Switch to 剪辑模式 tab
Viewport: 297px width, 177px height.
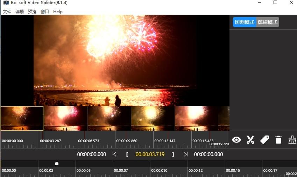click(x=268, y=22)
